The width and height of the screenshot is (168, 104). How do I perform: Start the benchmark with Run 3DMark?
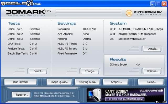tap(20, 82)
